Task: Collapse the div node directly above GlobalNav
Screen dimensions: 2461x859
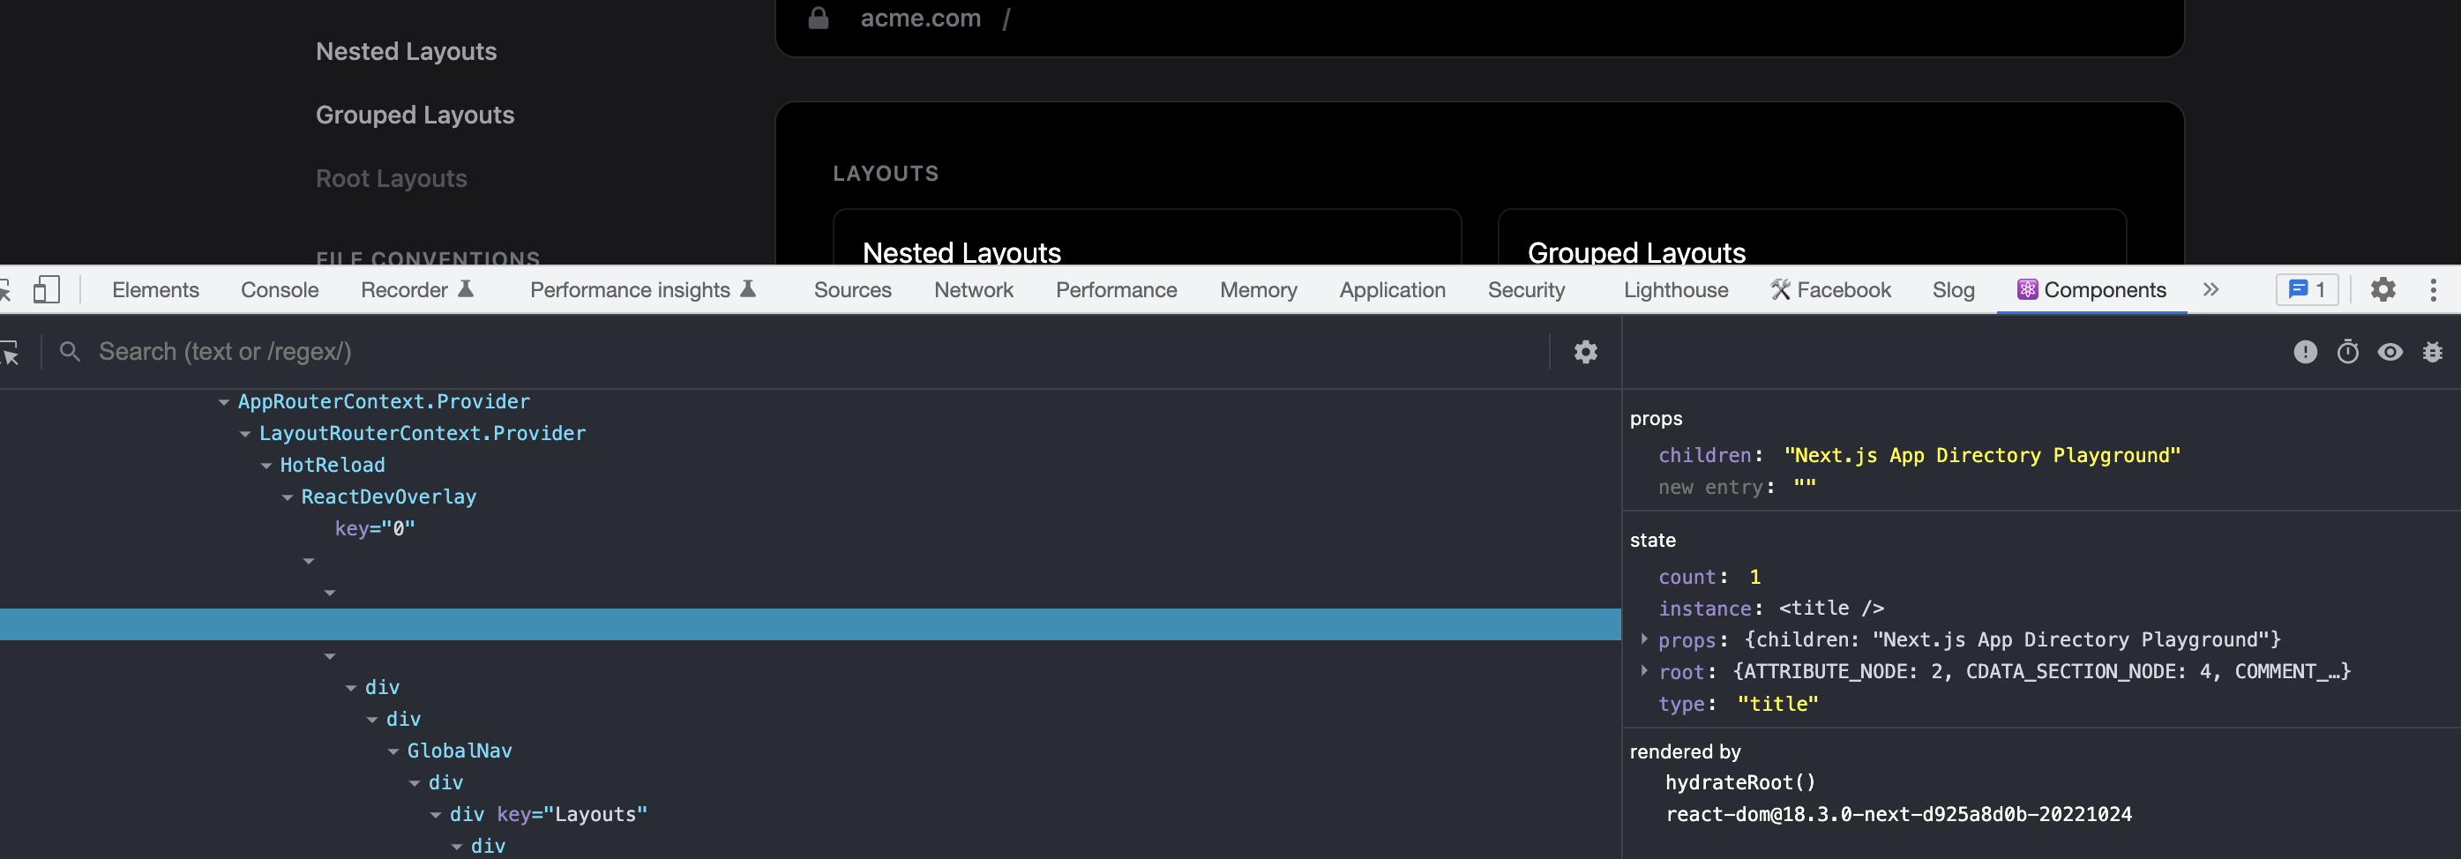Action: [x=371, y=720]
